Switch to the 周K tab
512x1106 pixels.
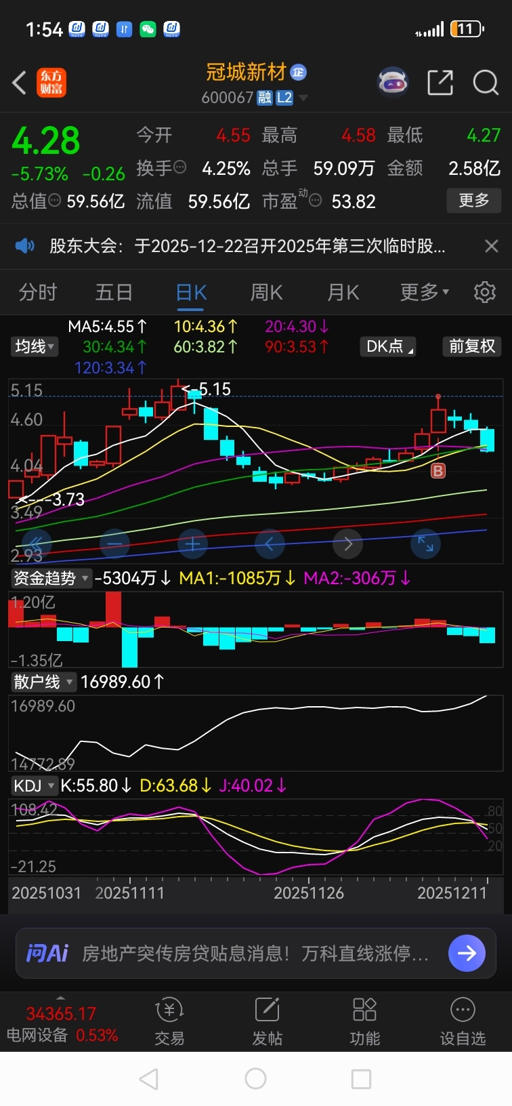(x=267, y=292)
